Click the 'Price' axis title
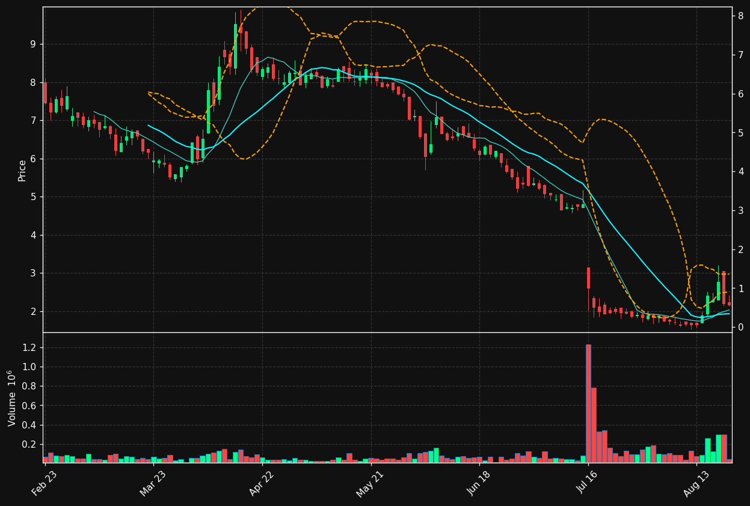This screenshot has height=506, width=750. pos(22,170)
